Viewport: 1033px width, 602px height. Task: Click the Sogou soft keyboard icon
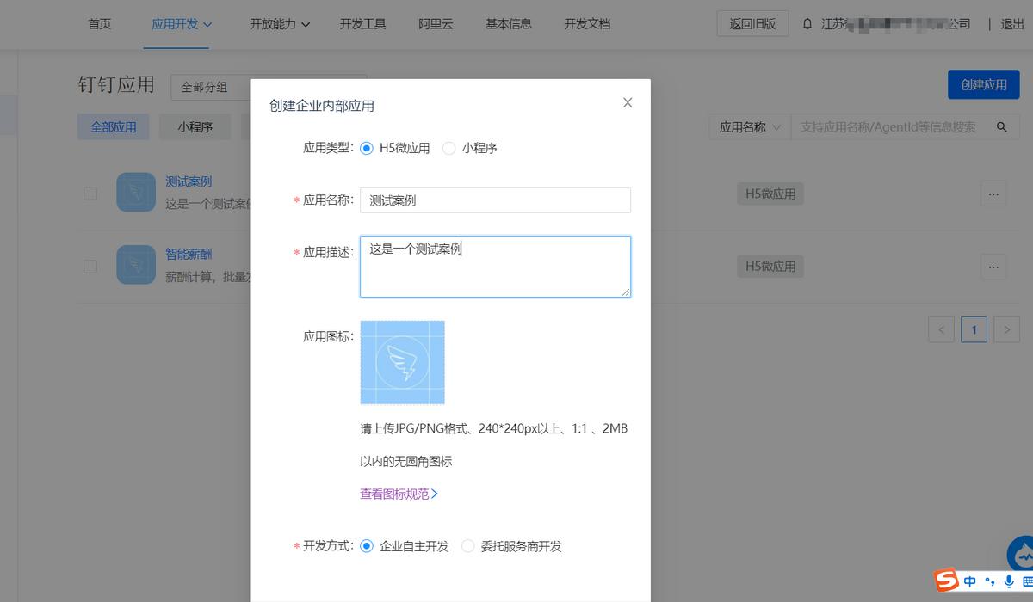(x=1026, y=582)
